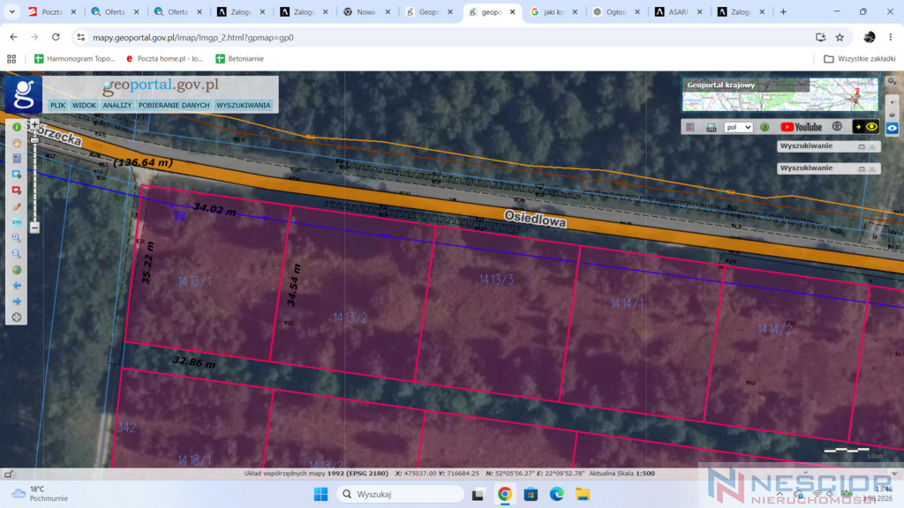Expand the first Wyszukiwanie panel
The height and width of the screenshot is (508, 904).
pos(862,146)
